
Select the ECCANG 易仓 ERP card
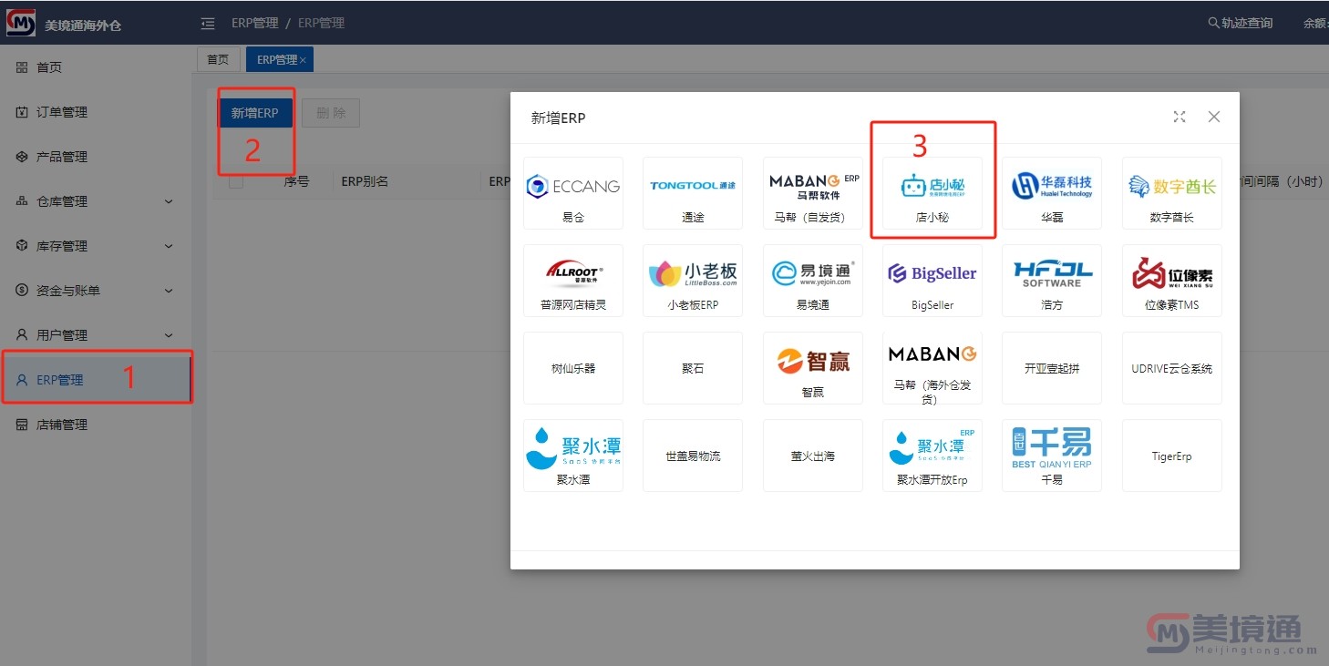(x=573, y=193)
